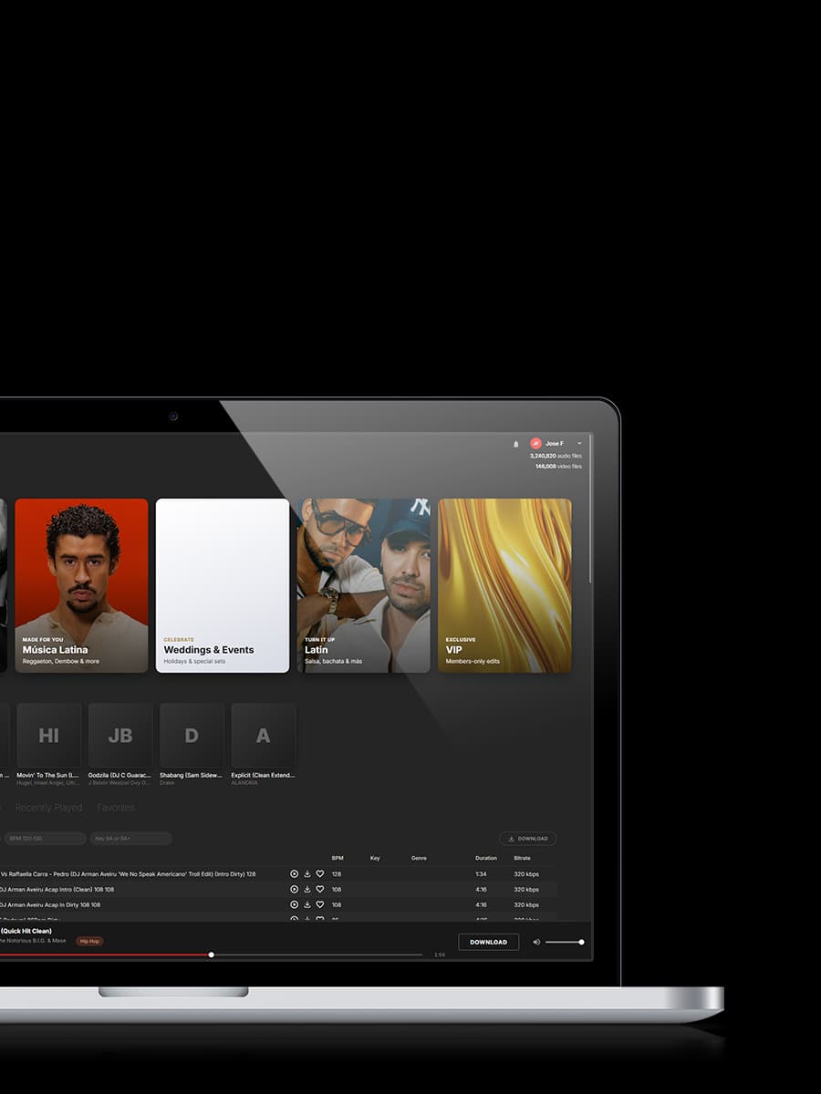Download the Pedro Troll Edit track

click(x=307, y=873)
